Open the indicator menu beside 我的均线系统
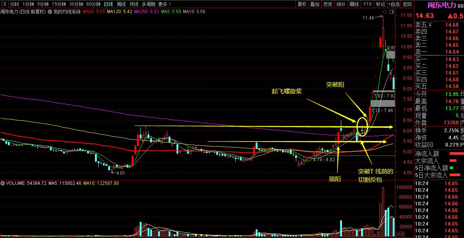 point(50,12)
